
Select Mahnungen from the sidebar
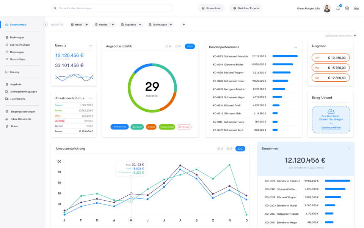click(x=17, y=52)
